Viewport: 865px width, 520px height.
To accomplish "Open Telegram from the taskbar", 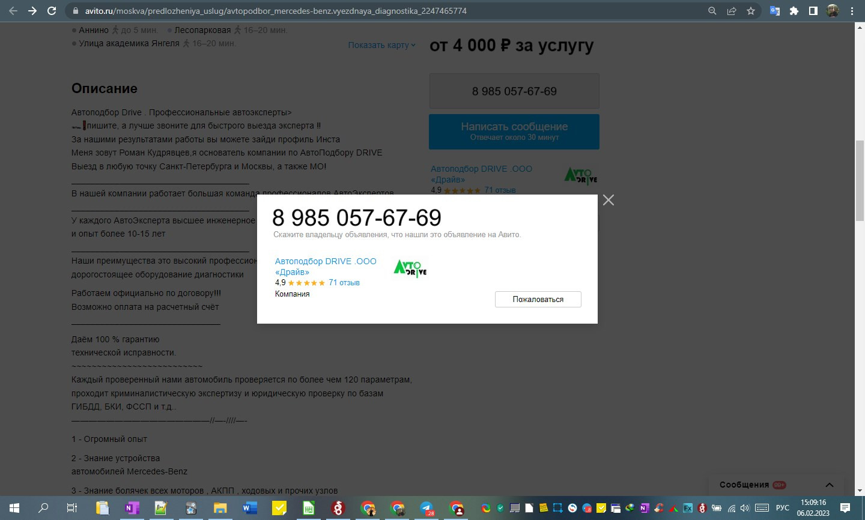I will (426, 508).
